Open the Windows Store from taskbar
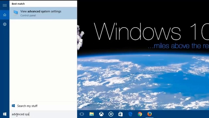 point(121,114)
